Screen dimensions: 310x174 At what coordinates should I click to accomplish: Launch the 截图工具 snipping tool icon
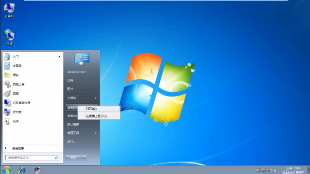tap(7, 84)
